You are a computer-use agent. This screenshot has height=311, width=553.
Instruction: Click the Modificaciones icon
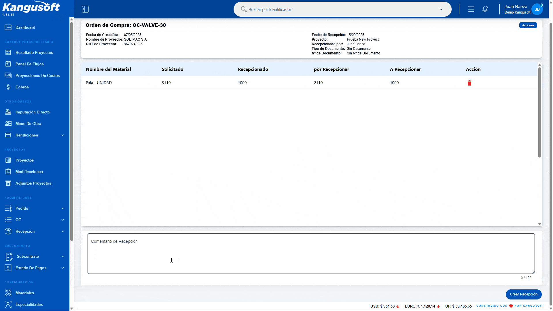click(x=8, y=172)
